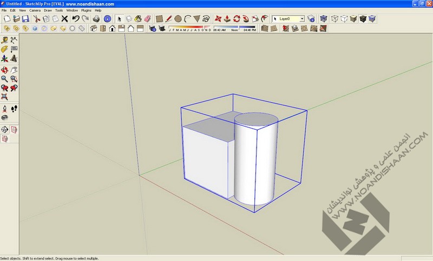Select the Walk footprints tool
Viewport: 433px width, 261px height.
14,108
